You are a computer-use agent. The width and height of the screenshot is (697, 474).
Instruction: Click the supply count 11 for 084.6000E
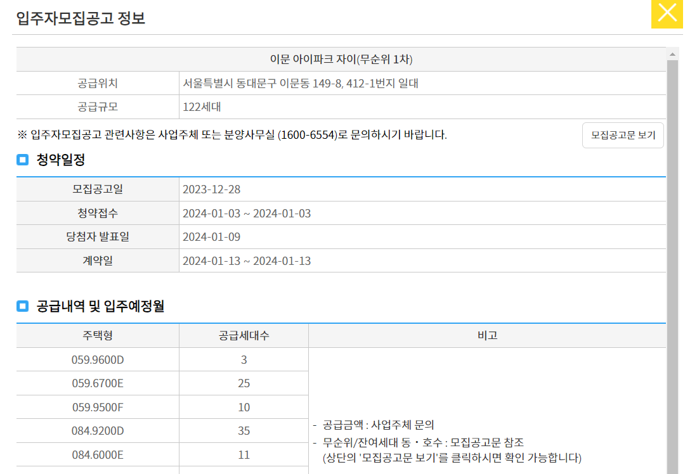244,455
